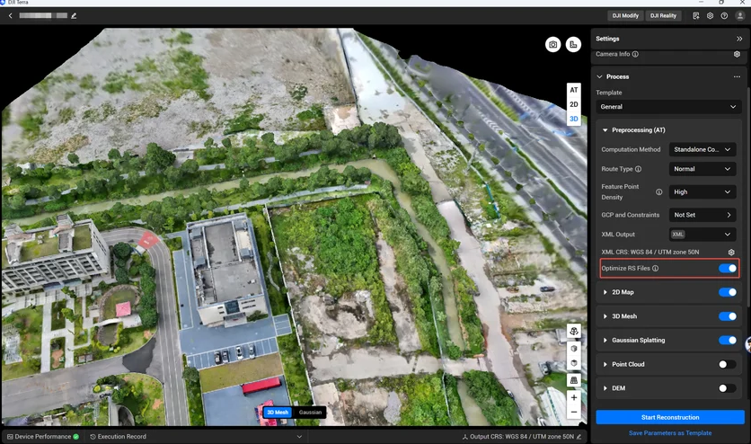Switch to the Gaussian display tab
The image size is (751, 444).
coord(310,413)
